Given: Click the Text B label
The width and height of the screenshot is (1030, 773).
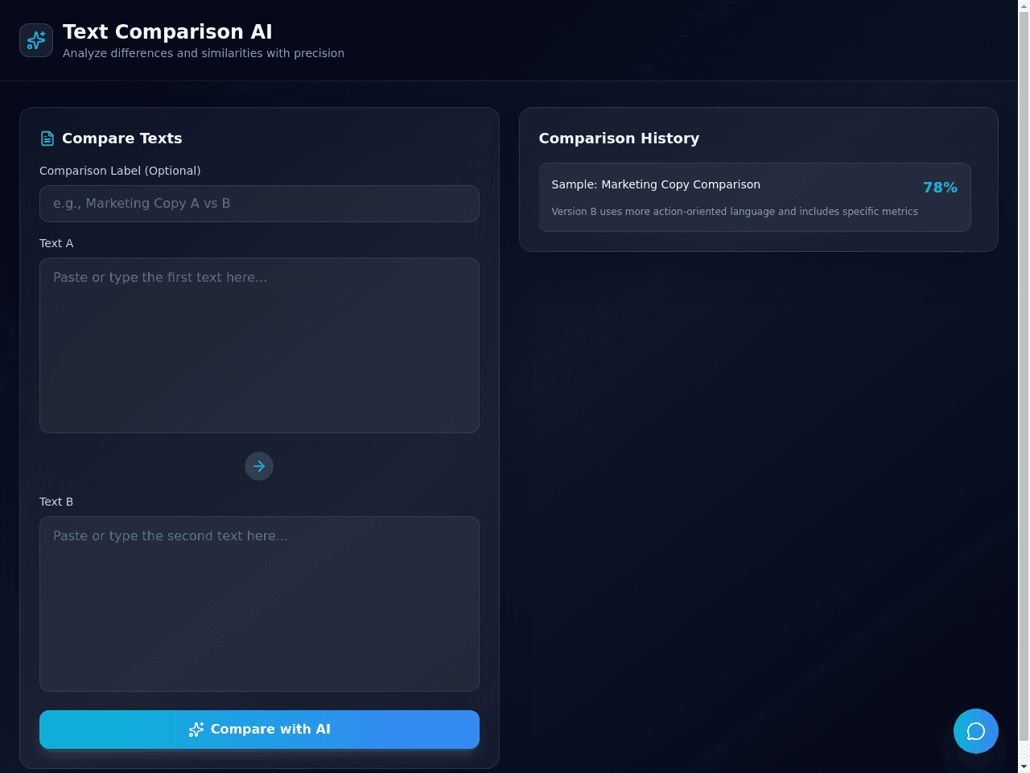Looking at the screenshot, I should 56,502.
